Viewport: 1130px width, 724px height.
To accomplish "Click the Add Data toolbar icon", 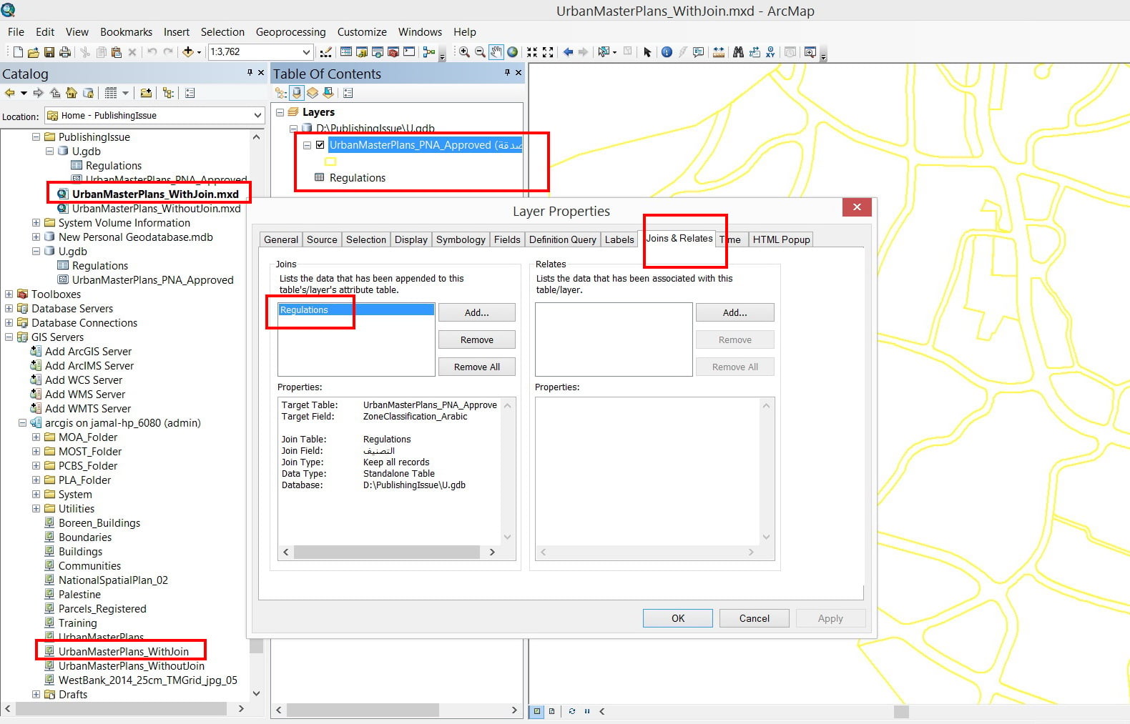I will pyautogui.click(x=188, y=52).
